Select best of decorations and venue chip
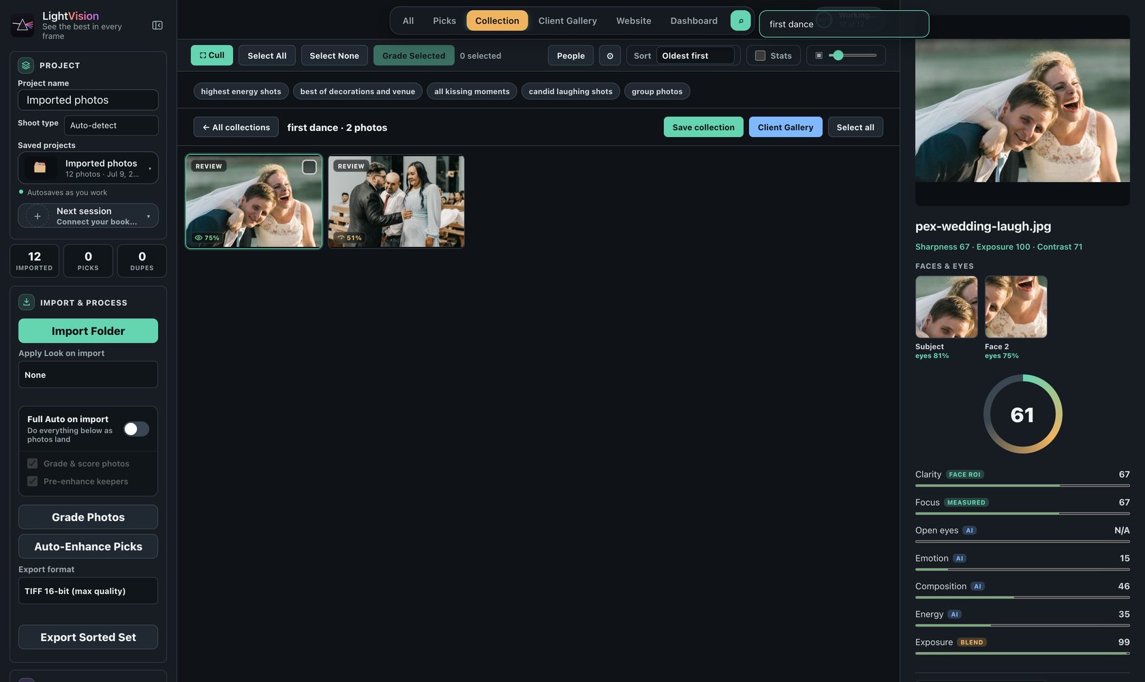Screen dimensions: 1145x682 pos(358,91)
